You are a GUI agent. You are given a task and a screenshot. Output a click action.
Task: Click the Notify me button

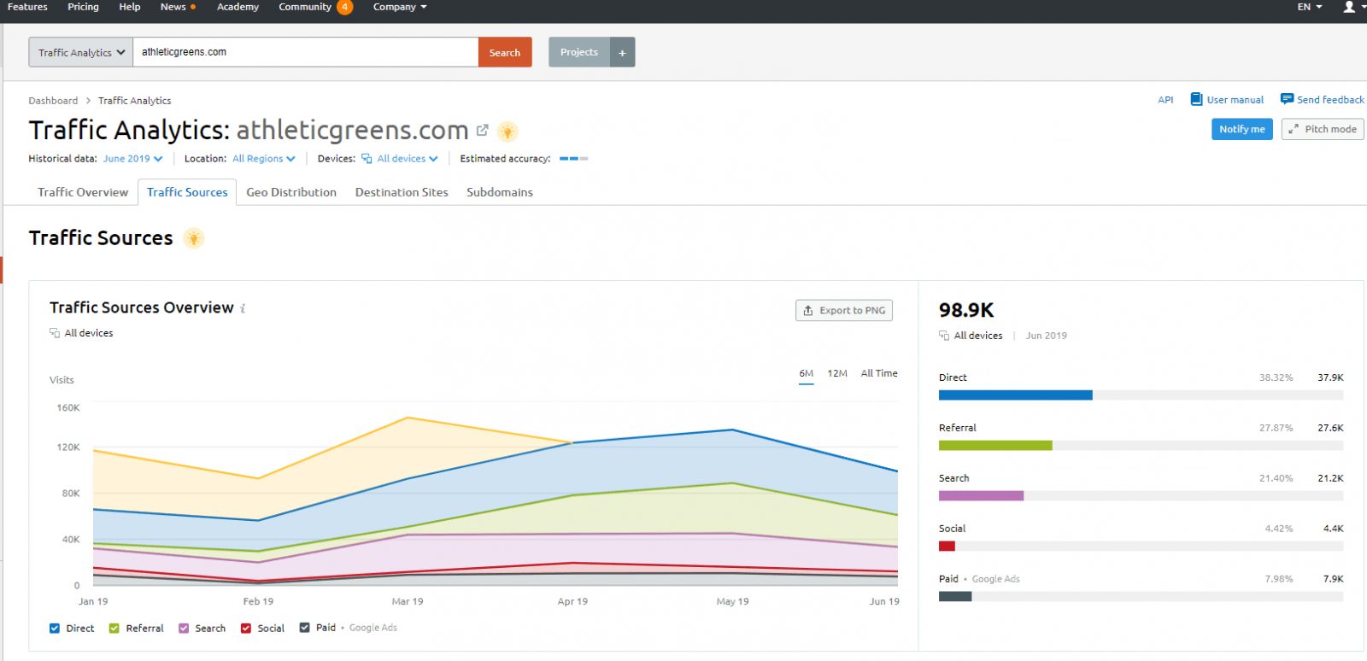coord(1242,129)
